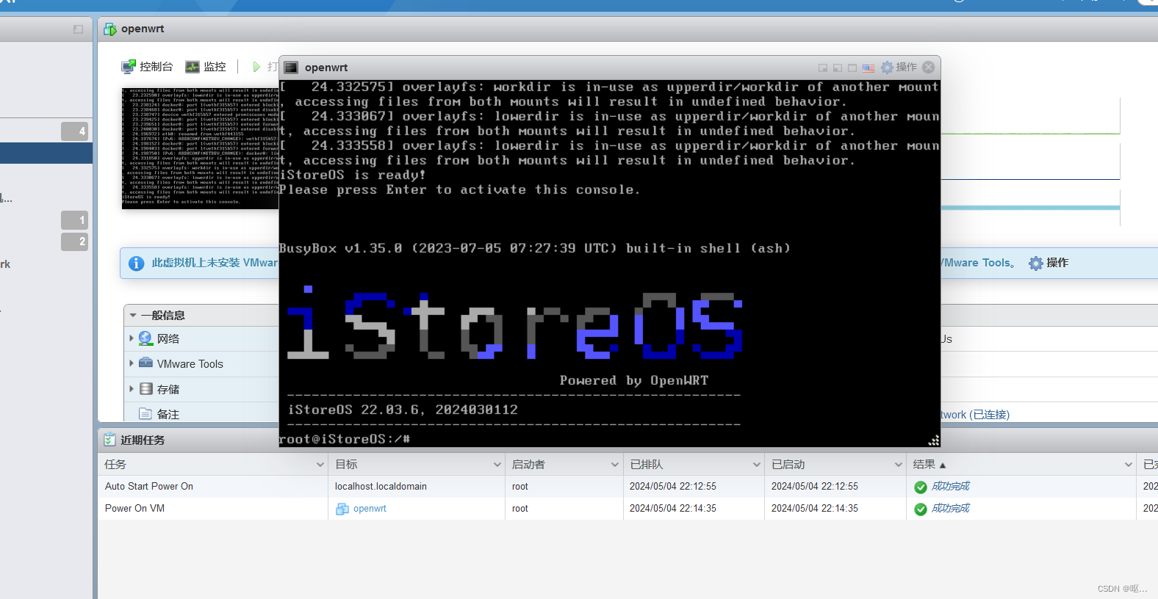Click the root@iStoreOS shell prompt line

click(344, 439)
